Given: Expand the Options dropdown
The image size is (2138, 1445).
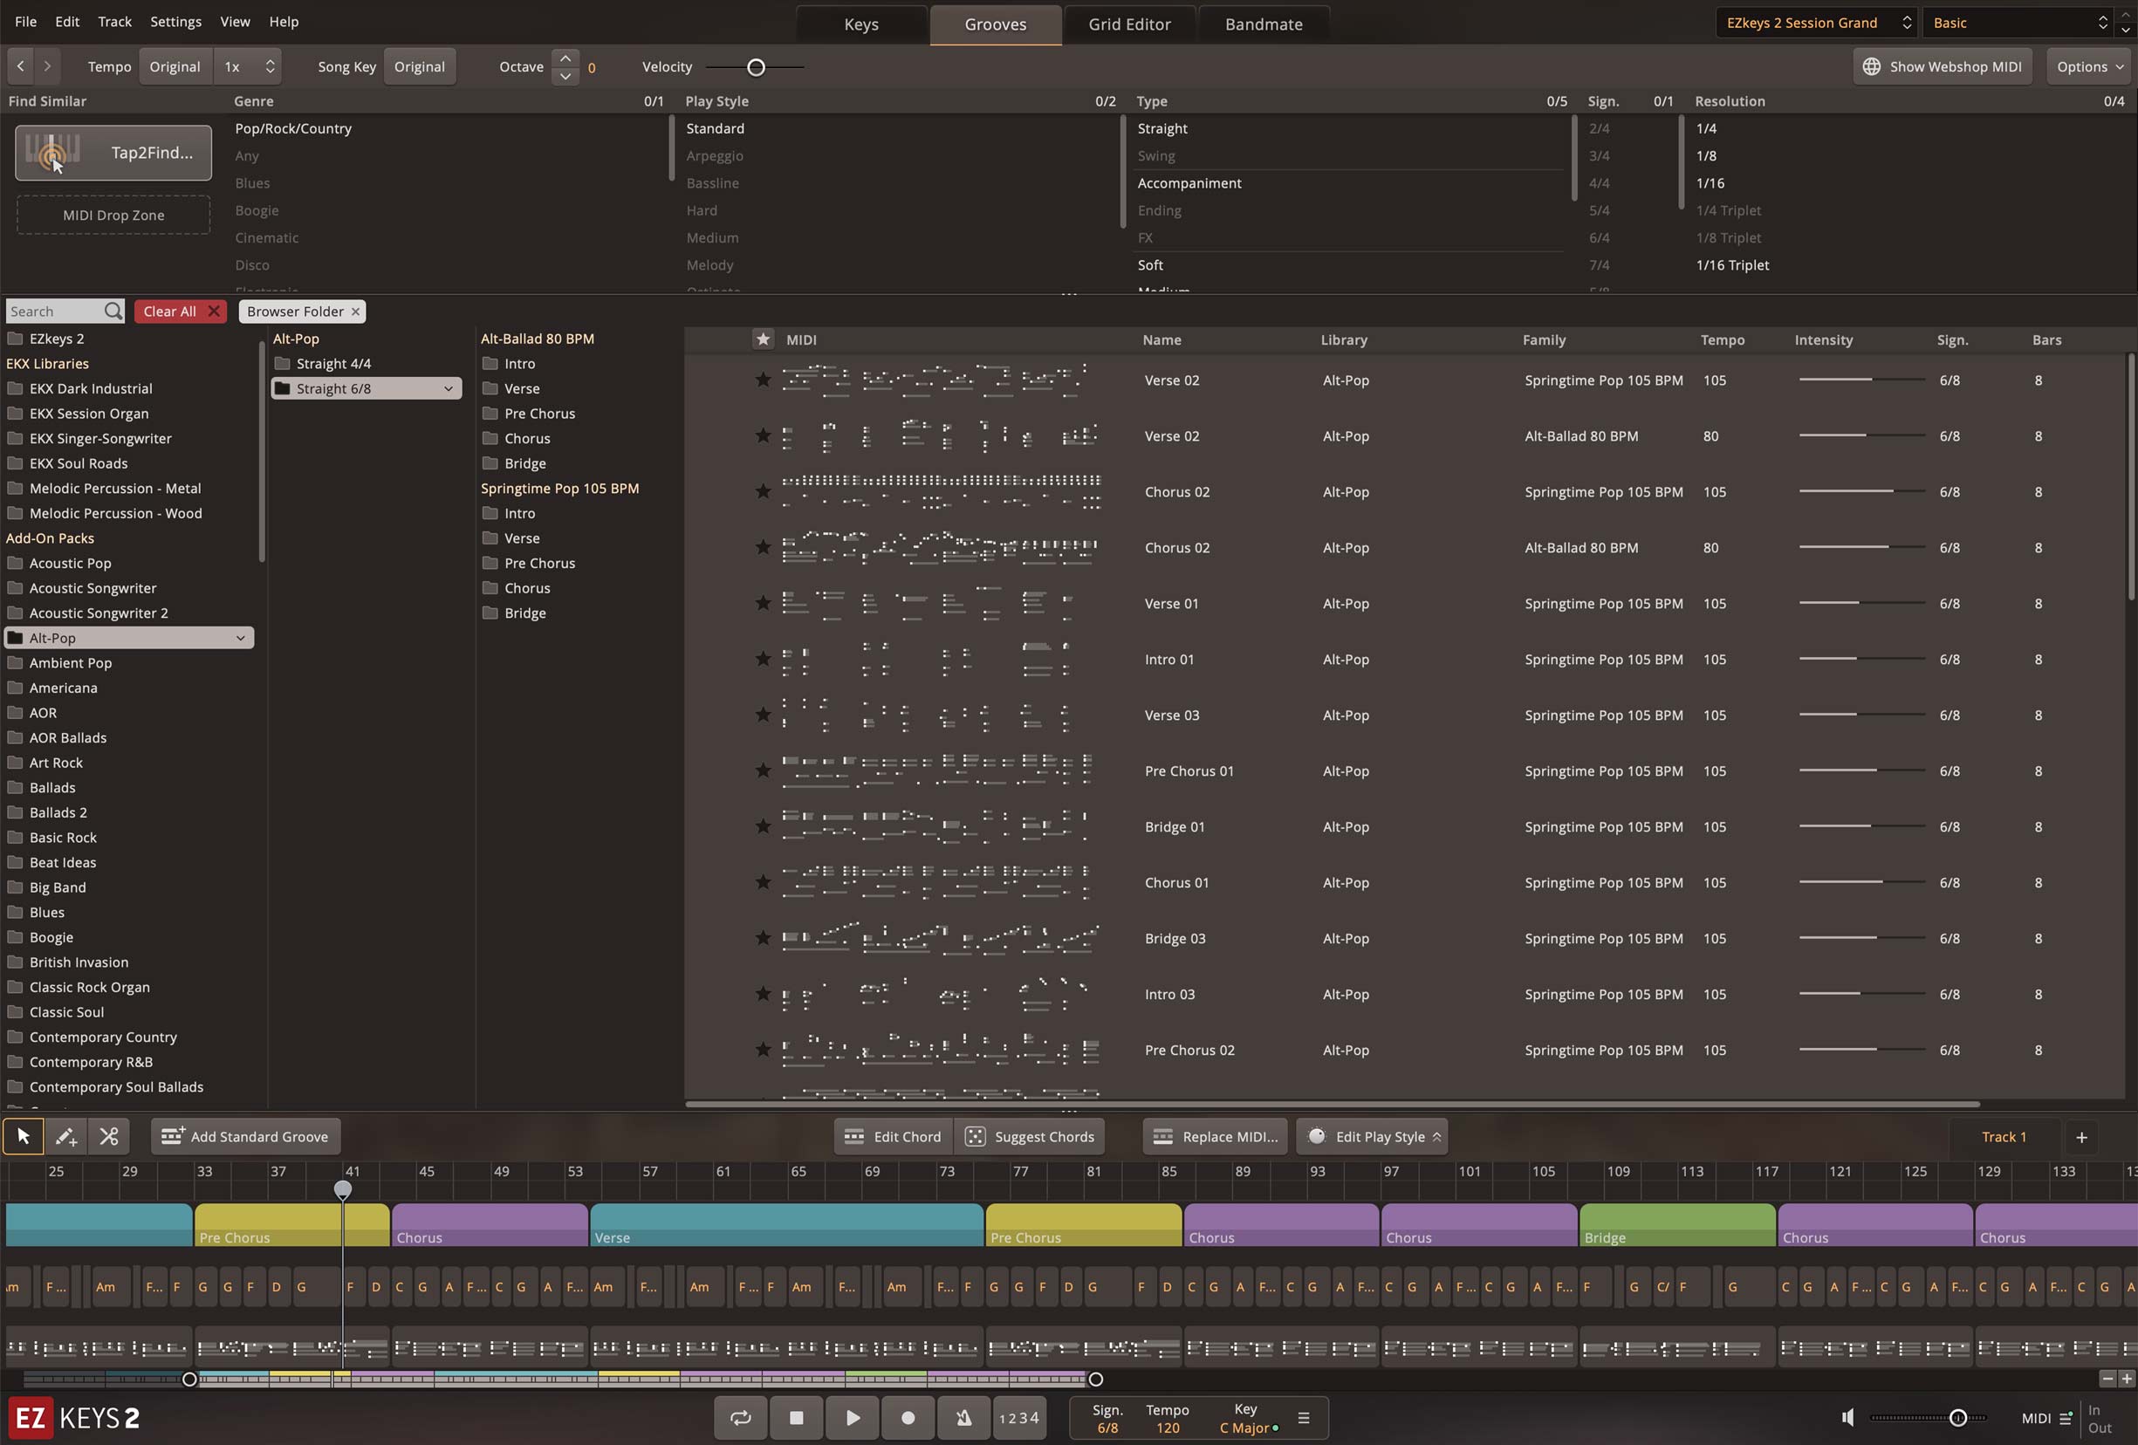Looking at the screenshot, I should pyautogui.click(x=2090, y=66).
